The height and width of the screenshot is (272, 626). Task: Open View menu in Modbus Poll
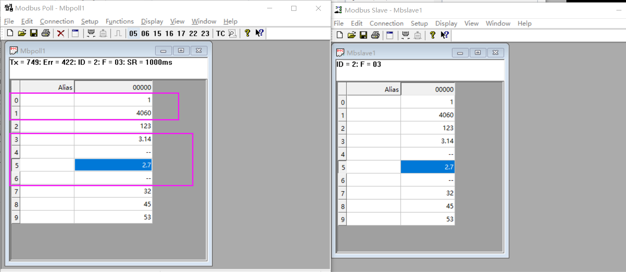(x=177, y=21)
